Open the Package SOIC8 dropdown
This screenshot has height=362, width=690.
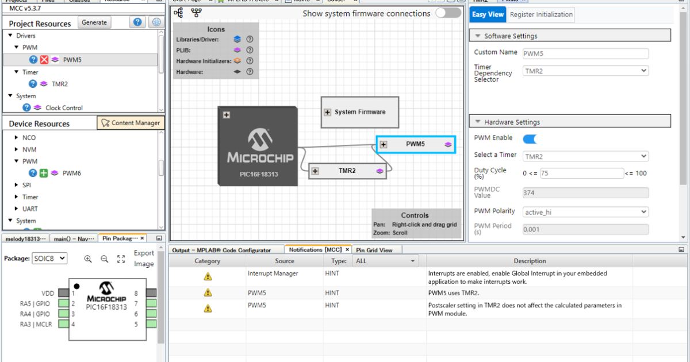coord(49,259)
